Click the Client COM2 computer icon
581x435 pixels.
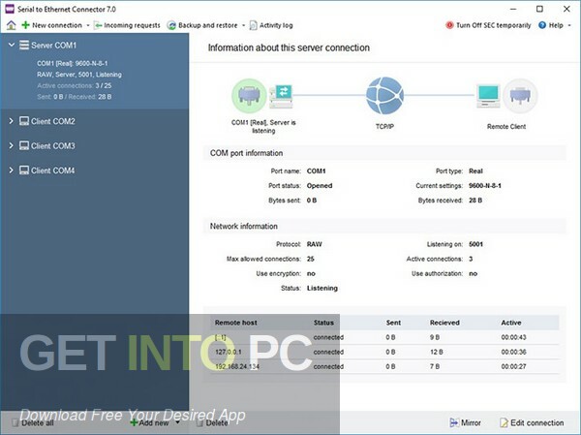24,121
